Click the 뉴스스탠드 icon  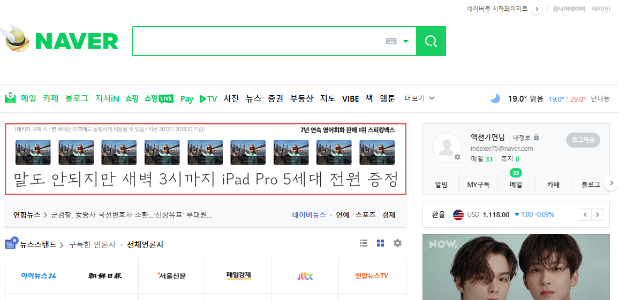tap(11, 243)
